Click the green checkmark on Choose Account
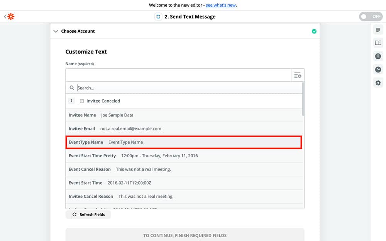This screenshot has height=241, width=386. [314, 31]
